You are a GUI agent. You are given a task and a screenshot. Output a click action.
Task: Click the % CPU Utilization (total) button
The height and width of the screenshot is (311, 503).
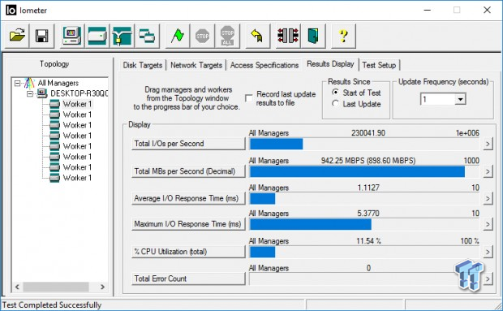click(188, 252)
